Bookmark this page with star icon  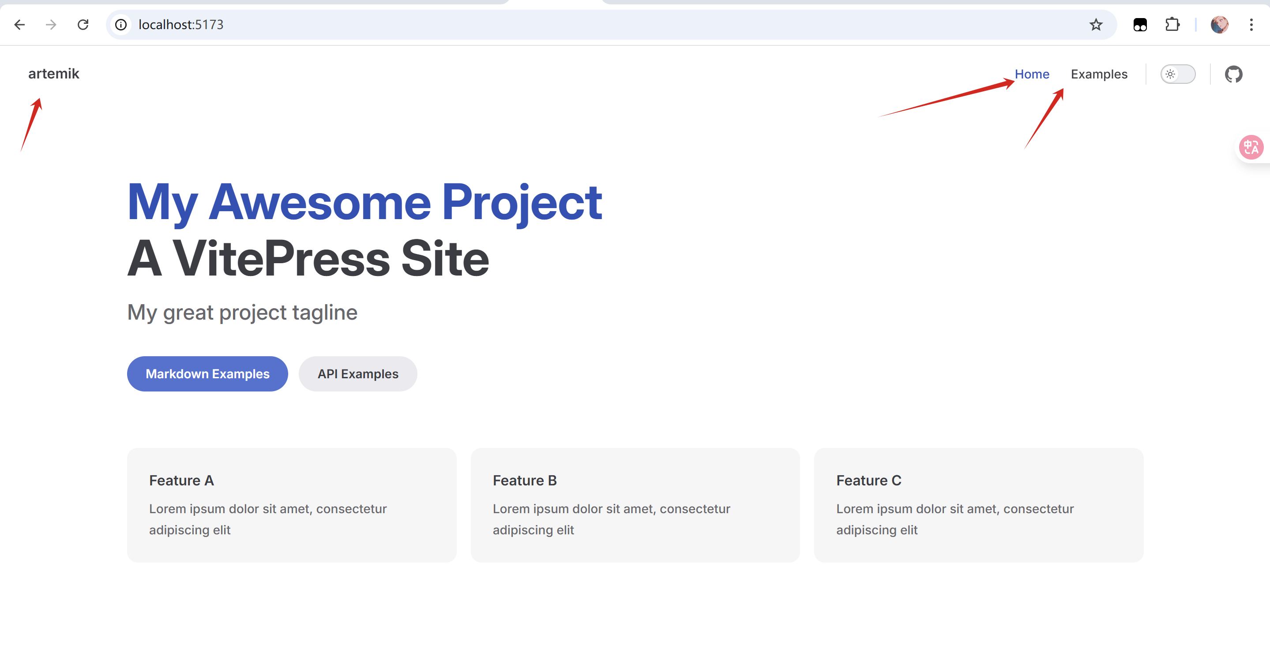click(1095, 25)
